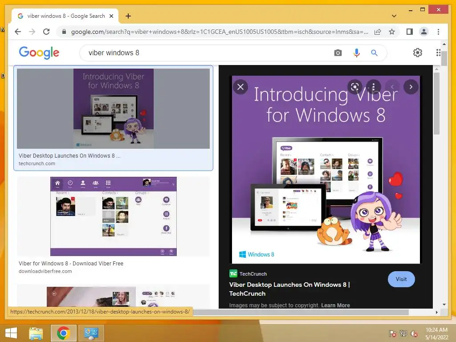
Task: Open the tab search dropdown
Action: point(394,16)
